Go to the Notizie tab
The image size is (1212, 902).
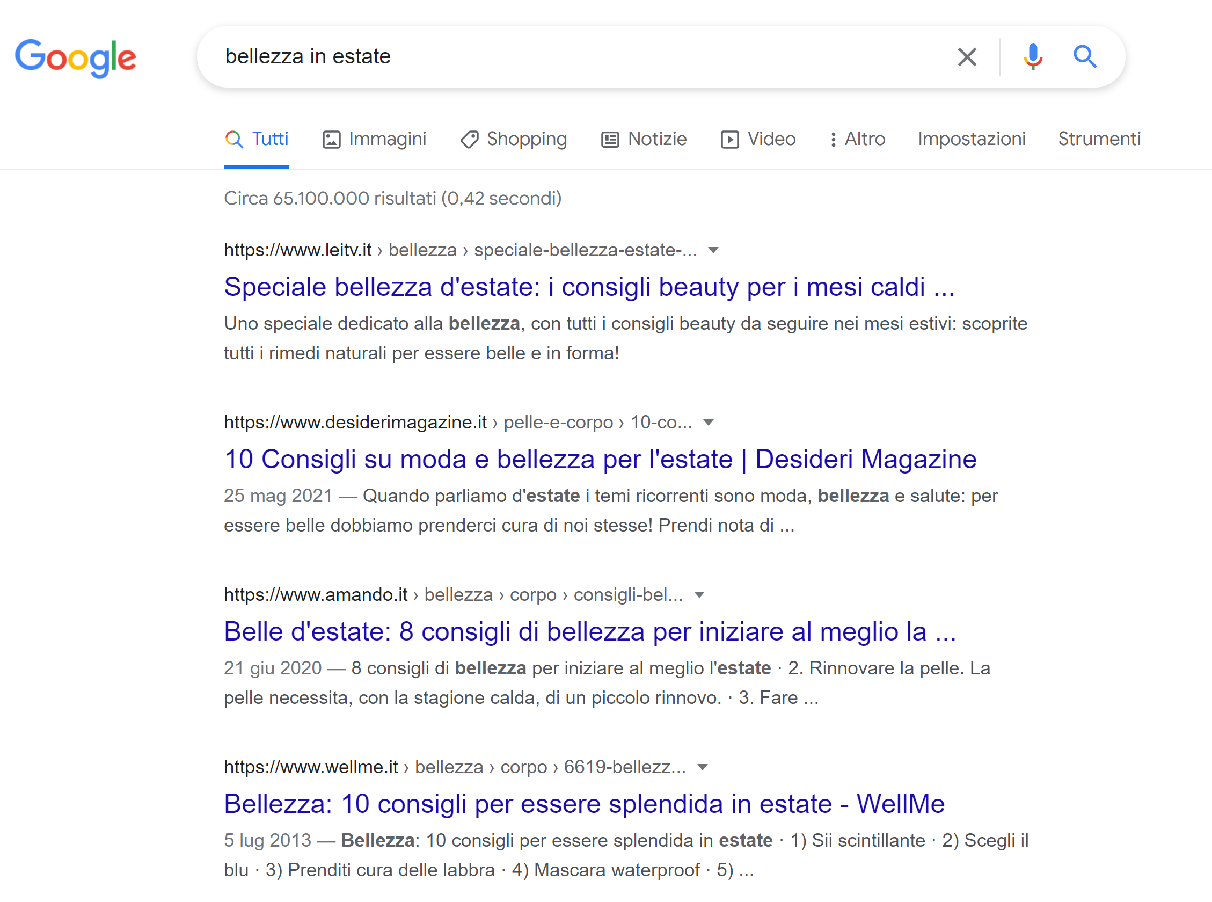click(644, 139)
